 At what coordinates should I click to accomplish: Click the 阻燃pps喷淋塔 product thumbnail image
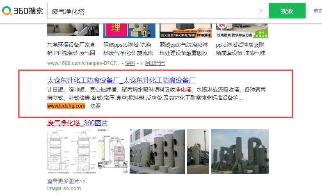point(129,31)
